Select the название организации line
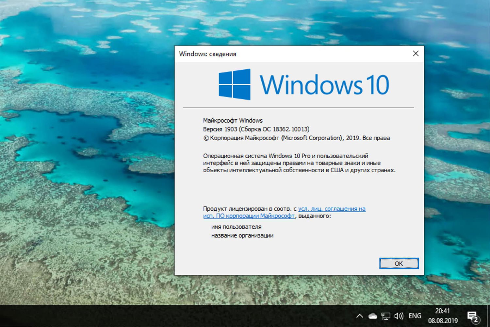This screenshot has width=490, height=327. tap(243, 235)
